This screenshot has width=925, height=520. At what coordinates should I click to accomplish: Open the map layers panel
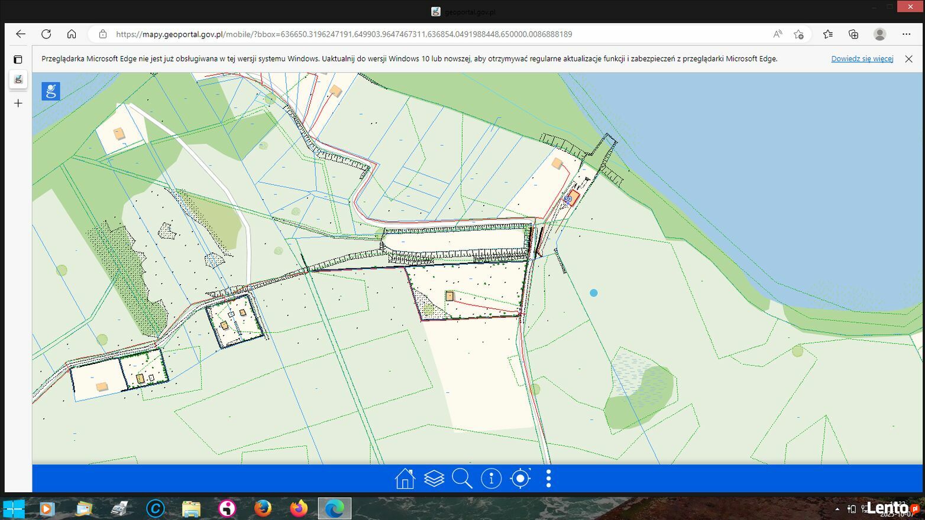click(x=434, y=478)
